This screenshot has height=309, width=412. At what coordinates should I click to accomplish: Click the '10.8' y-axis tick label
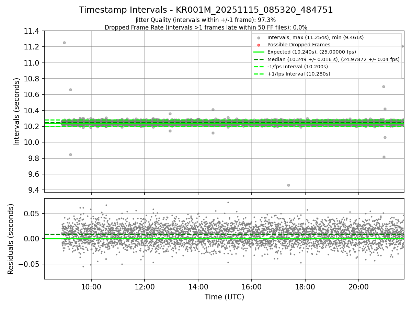click(x=32, y=79)
